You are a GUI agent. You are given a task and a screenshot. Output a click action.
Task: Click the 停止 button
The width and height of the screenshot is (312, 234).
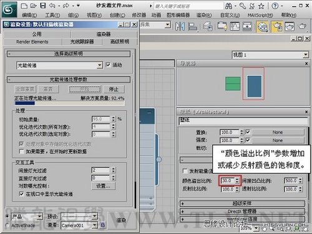(x=114, y=89)
